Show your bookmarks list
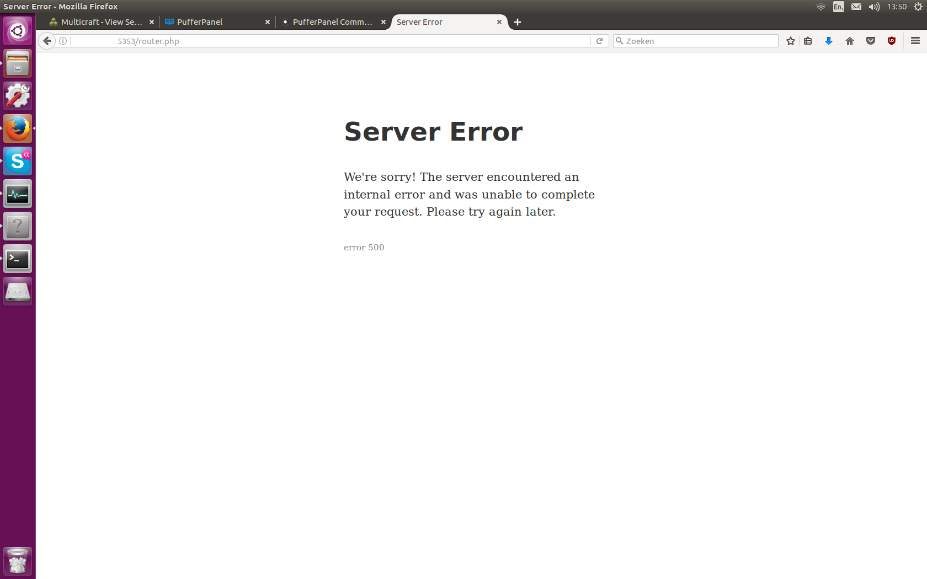Image resolution: width=927 pixels, height=579 pixels. 808,41
